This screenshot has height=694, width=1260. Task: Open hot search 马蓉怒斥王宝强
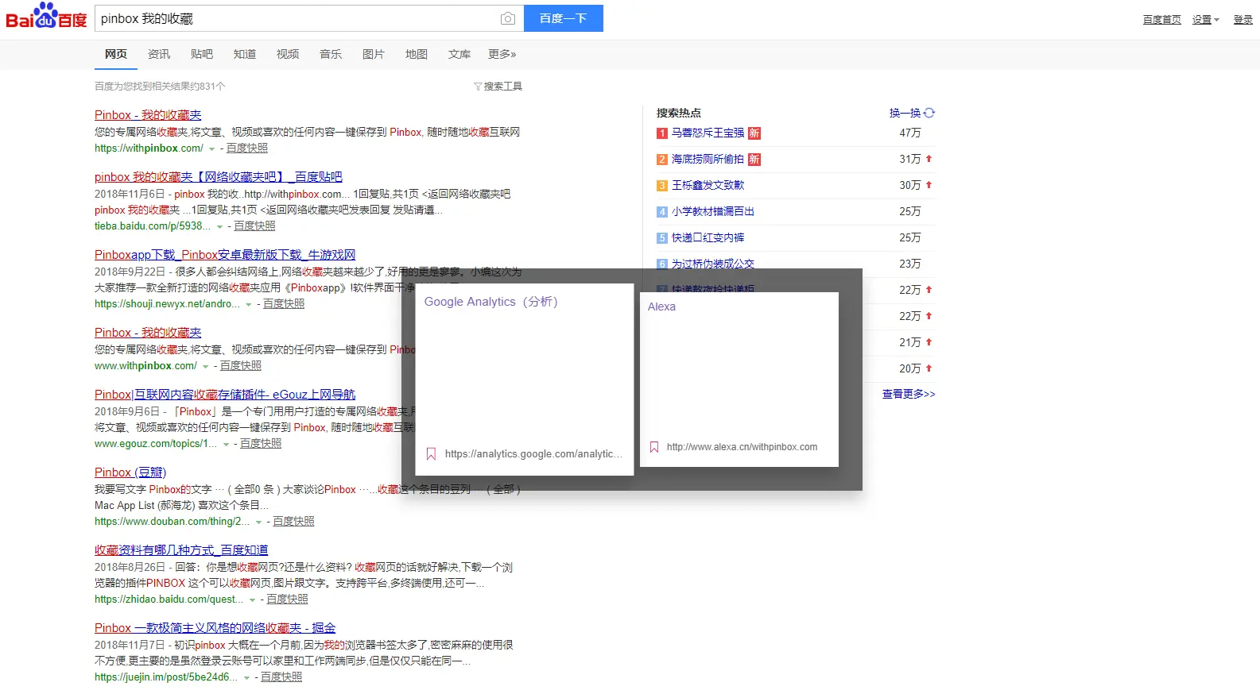coord(708,133)
